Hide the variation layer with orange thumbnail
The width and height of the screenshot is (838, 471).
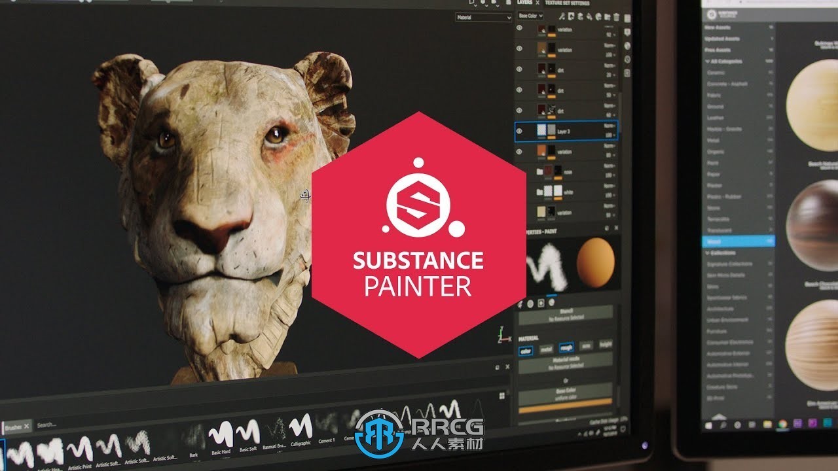(519, 151)
